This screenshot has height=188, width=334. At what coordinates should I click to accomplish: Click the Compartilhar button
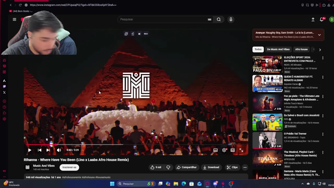click(187, 167)
